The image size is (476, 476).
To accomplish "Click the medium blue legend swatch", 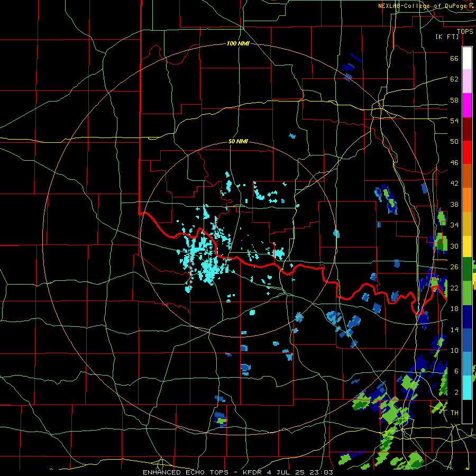I will click(467, 340).
